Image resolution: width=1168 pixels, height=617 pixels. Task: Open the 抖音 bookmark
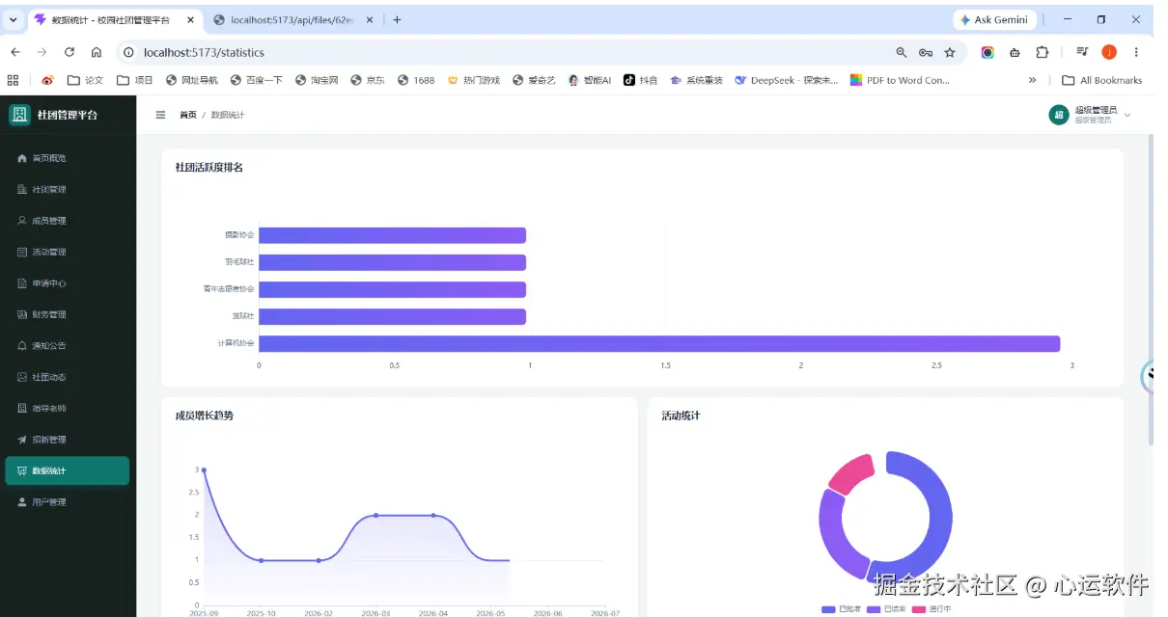pos(641,80)
